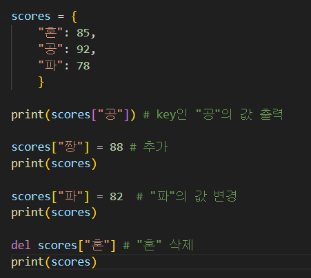Place cursor in print(scores["공"]) statement
311x278 pixels.
pos(74,114)
